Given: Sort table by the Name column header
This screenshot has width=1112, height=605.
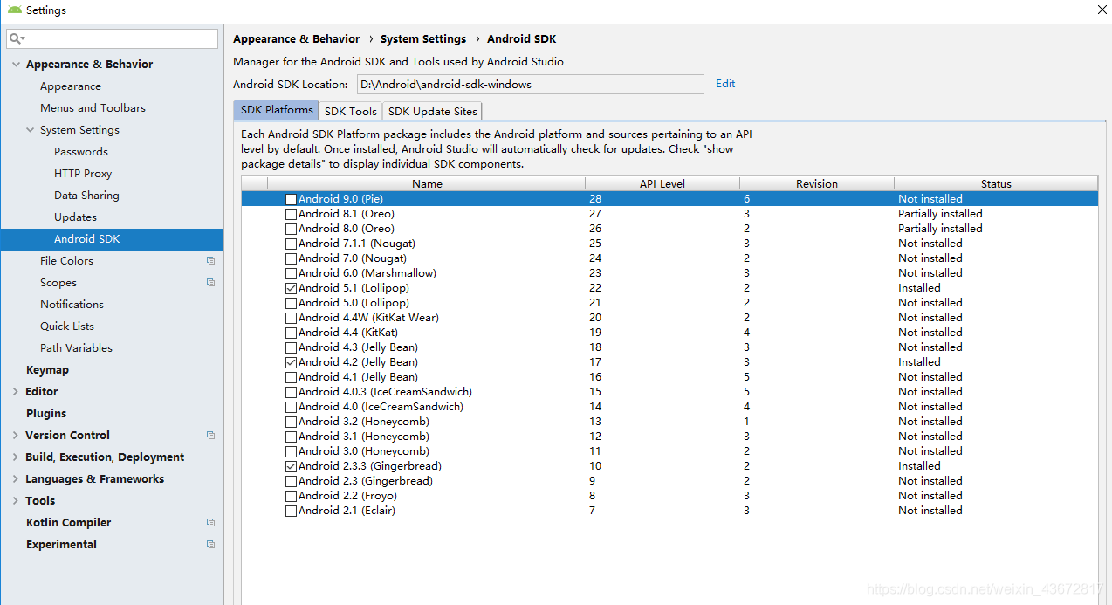Looking at the screenshot, I should (x=427, y=183).
